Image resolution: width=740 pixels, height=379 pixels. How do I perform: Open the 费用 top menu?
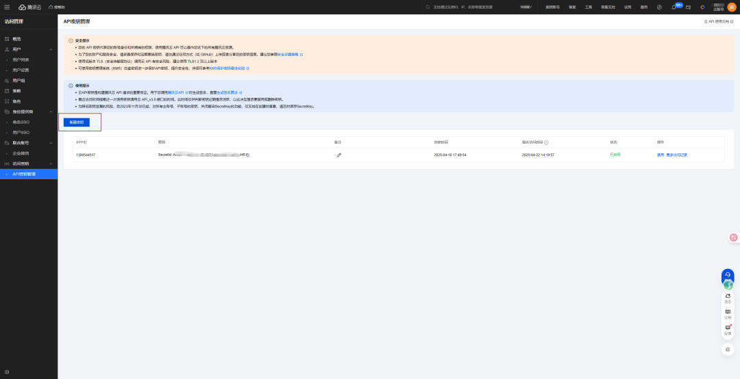point(643,7)
